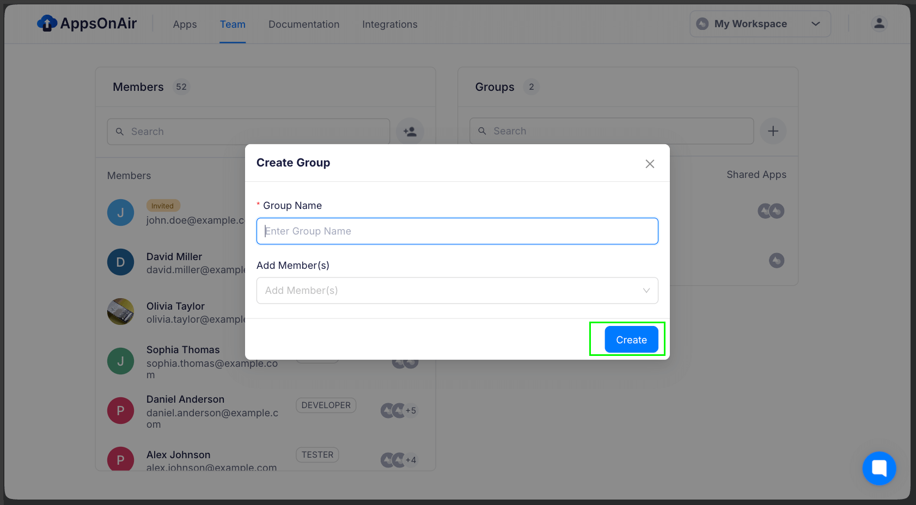Viewport: 916px width, 505px height.
Task: Click the AppsOnAir logo icon
Action: click(47, 23)
